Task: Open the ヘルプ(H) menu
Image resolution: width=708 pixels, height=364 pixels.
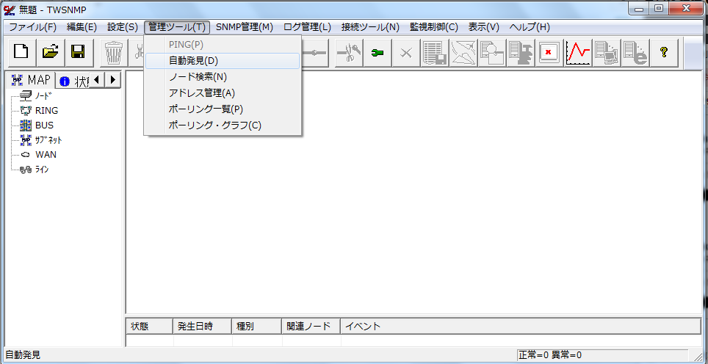Action: tap(530, 27)
